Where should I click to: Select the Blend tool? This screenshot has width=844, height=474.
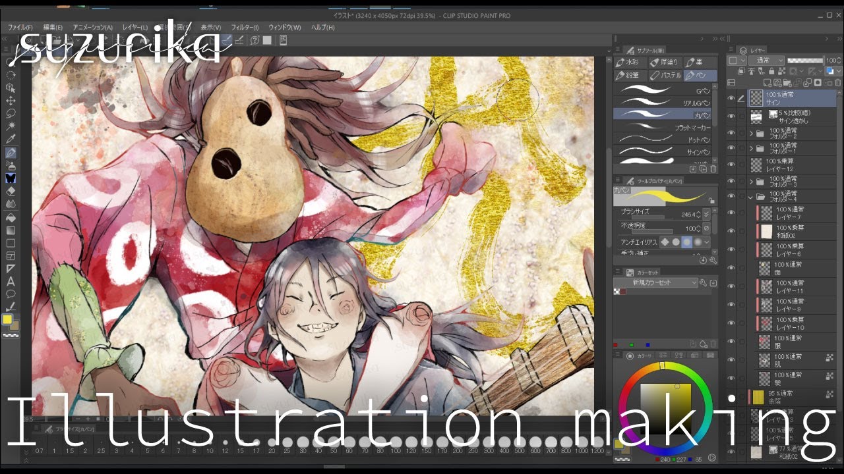click(x=11, y=204)
